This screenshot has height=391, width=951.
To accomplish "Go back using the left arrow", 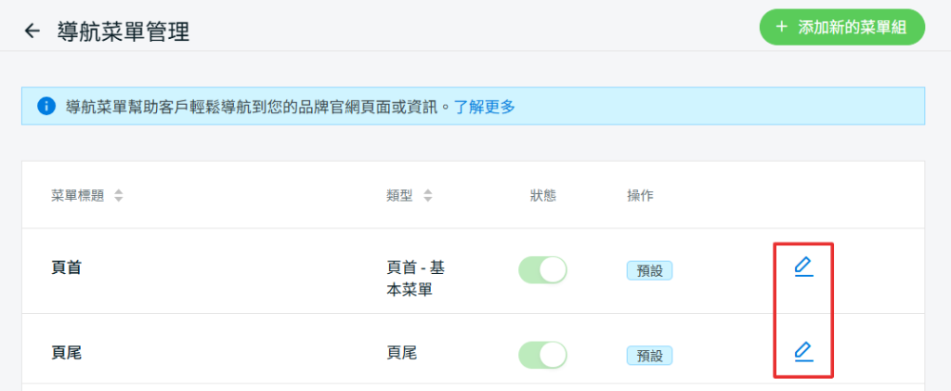I will (33, 32).
